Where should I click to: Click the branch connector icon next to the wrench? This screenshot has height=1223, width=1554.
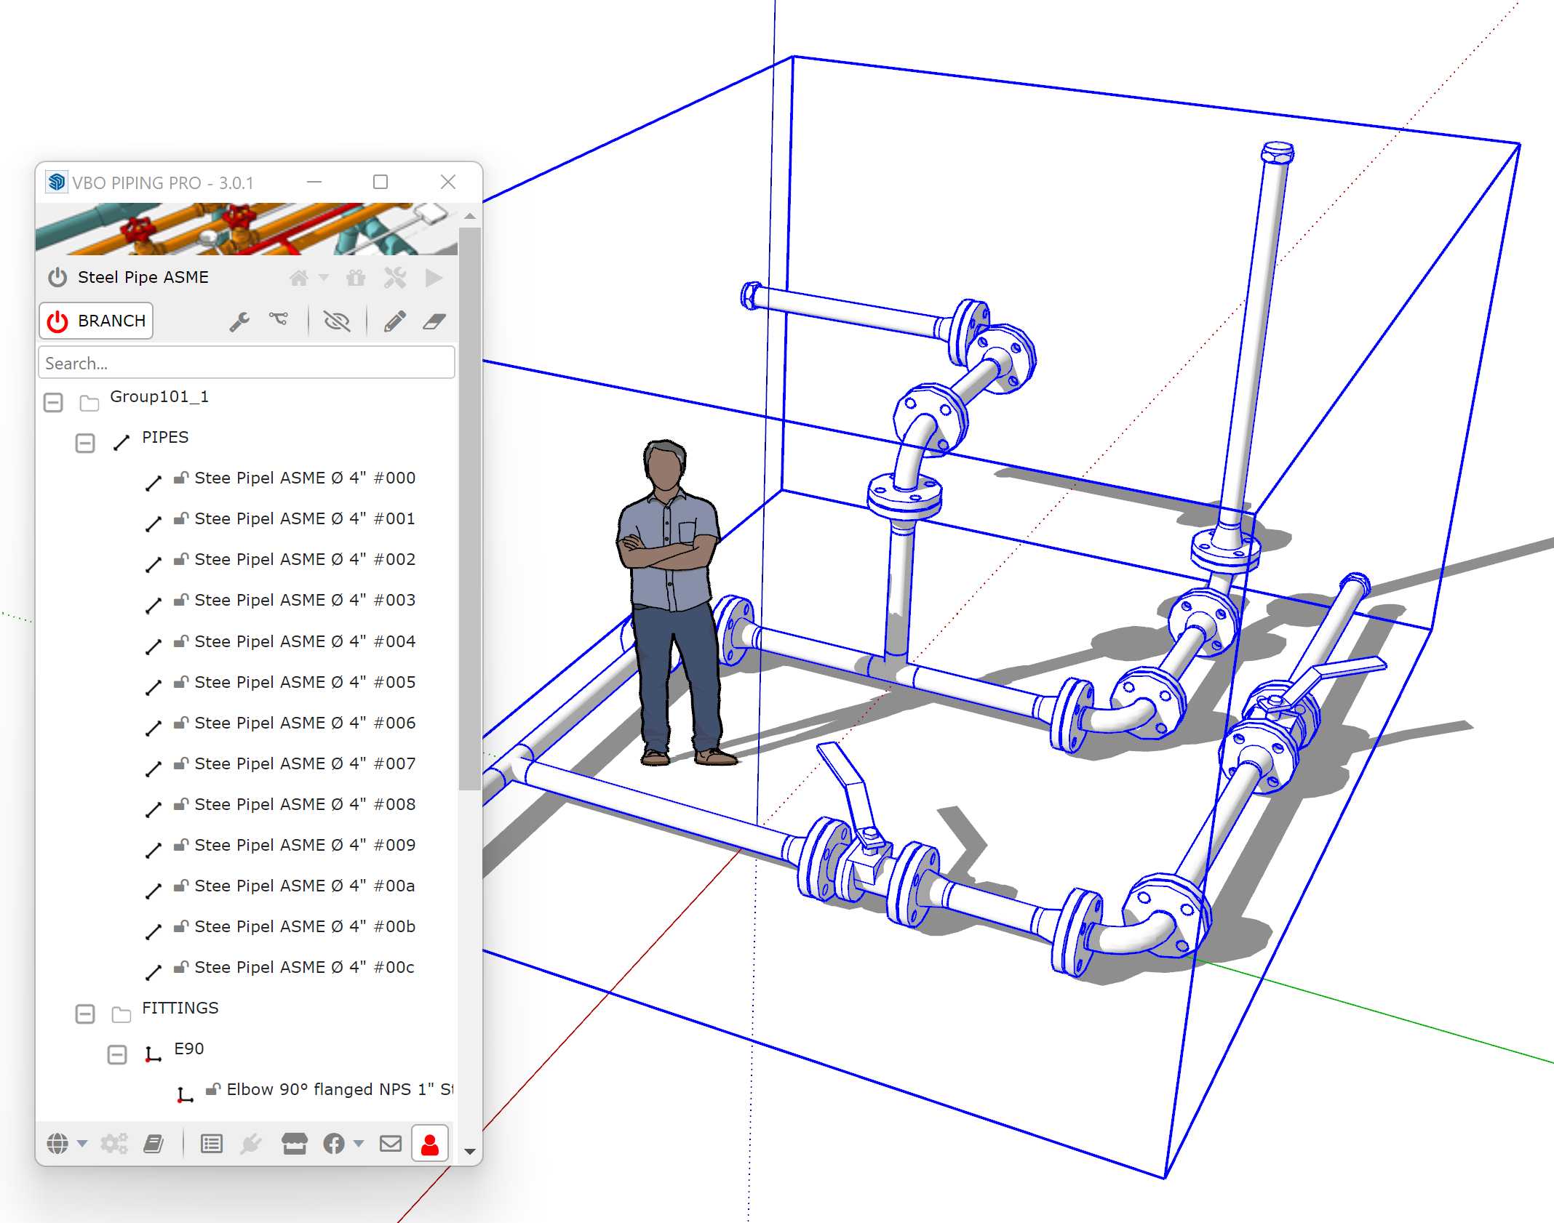(280, 321)
